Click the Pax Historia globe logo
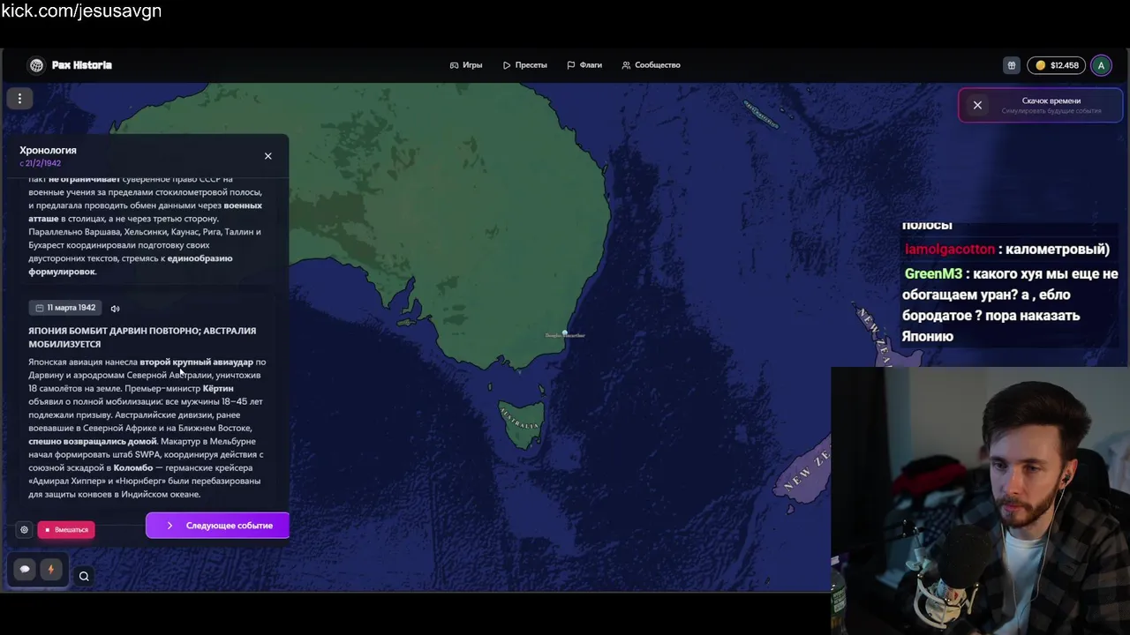Image resolution: width=1130 pixels, height=635 pixels. click(x=36, y=65)
